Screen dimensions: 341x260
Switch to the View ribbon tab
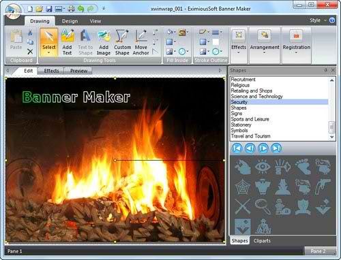pyautogui.click(x=95, y=21)
